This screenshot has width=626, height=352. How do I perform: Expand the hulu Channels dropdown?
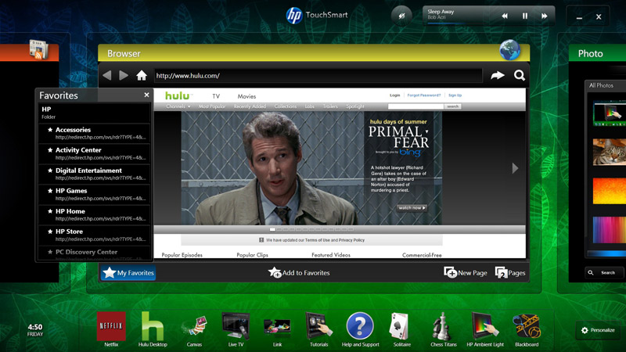178,106
